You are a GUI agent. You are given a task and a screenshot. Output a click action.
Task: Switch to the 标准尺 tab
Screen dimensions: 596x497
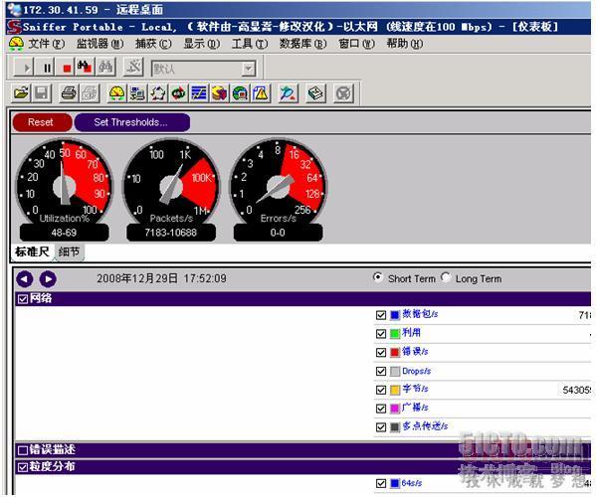[32, 251]
